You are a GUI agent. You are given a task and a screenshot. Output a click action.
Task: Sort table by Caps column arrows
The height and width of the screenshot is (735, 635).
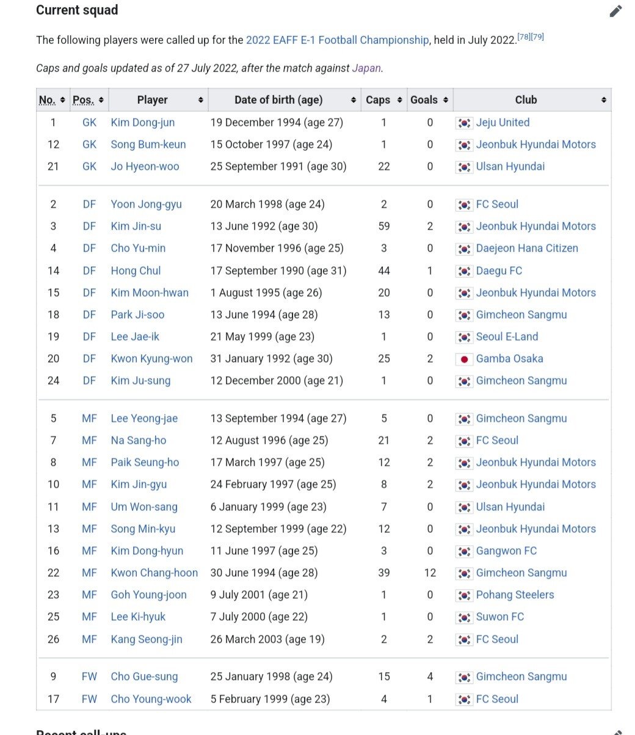(399, 100)
